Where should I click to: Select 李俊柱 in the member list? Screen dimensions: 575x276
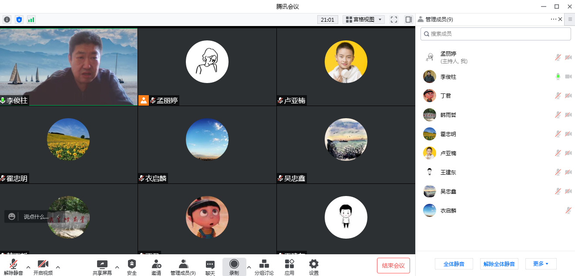pyautogui.click(x=448, y=77)
